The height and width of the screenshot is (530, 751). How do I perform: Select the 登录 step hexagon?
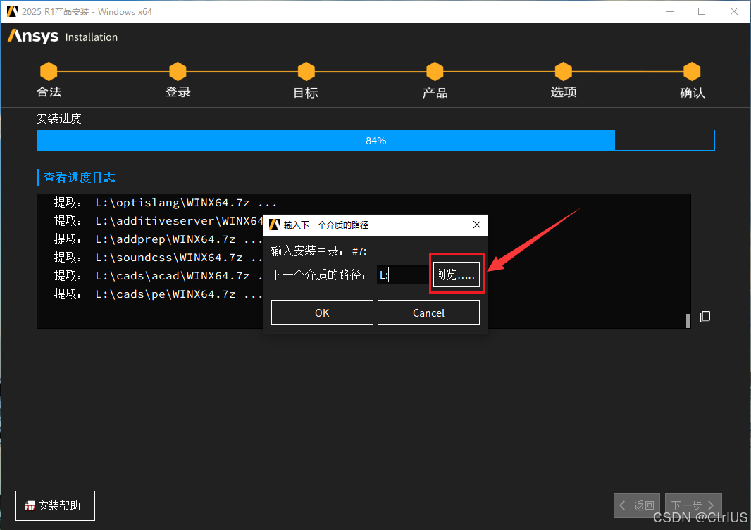(178, 71)
